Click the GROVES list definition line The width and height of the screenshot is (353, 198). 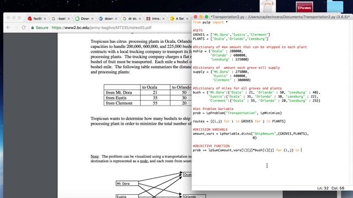point(231,35)
